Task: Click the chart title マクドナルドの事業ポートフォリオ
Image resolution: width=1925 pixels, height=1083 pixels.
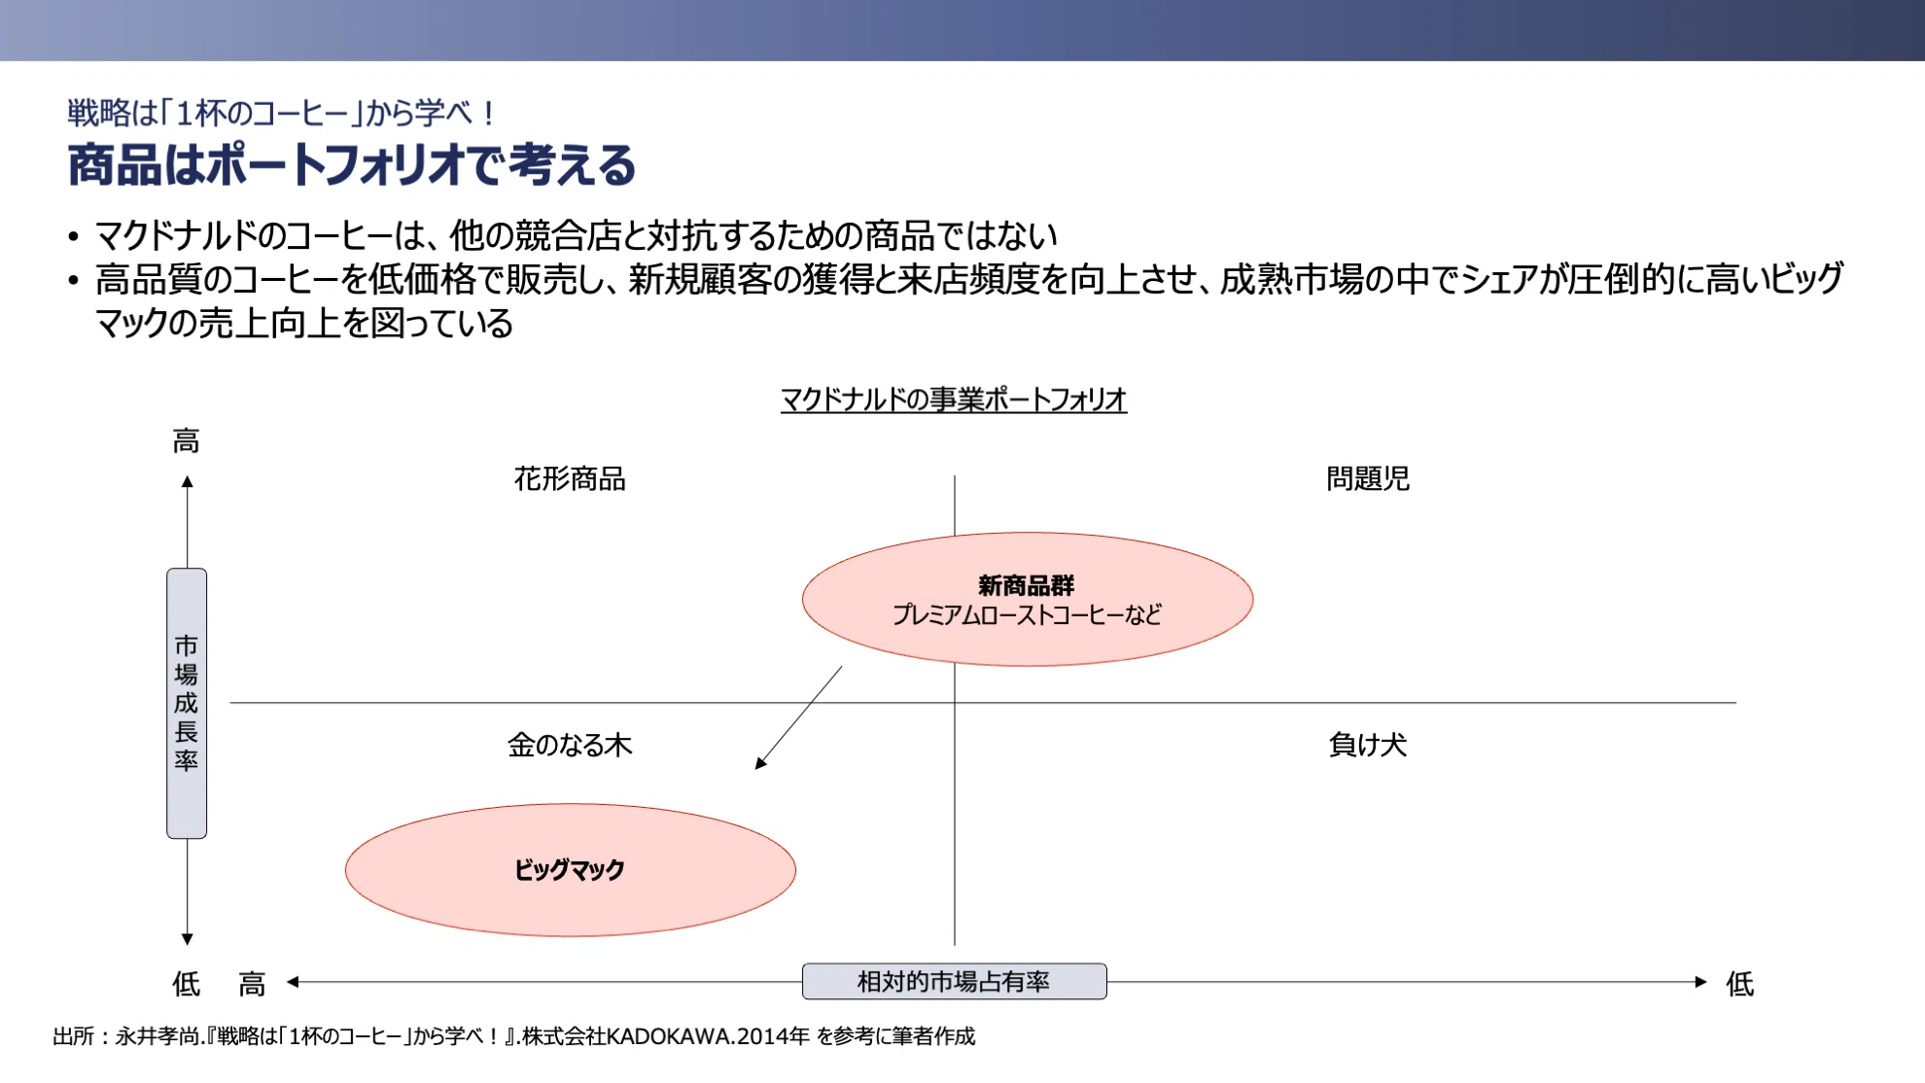Action: (954, 400)
